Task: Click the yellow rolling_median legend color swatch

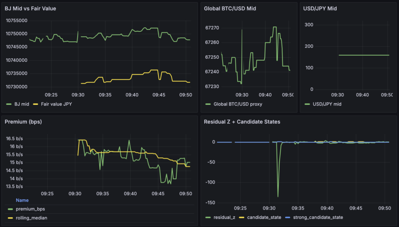Action: click(10, 218)
